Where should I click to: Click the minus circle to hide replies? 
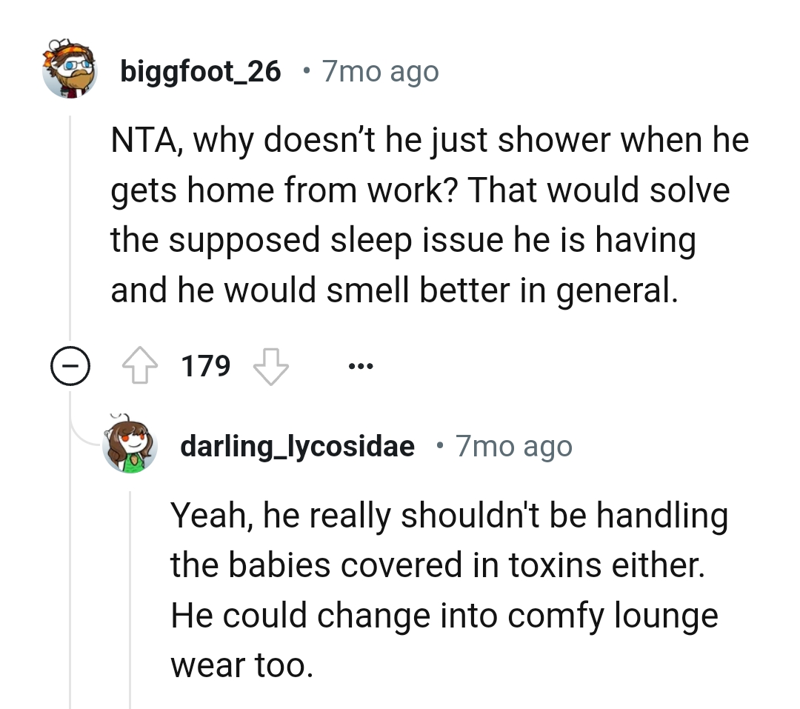click(x=69, y=364)
